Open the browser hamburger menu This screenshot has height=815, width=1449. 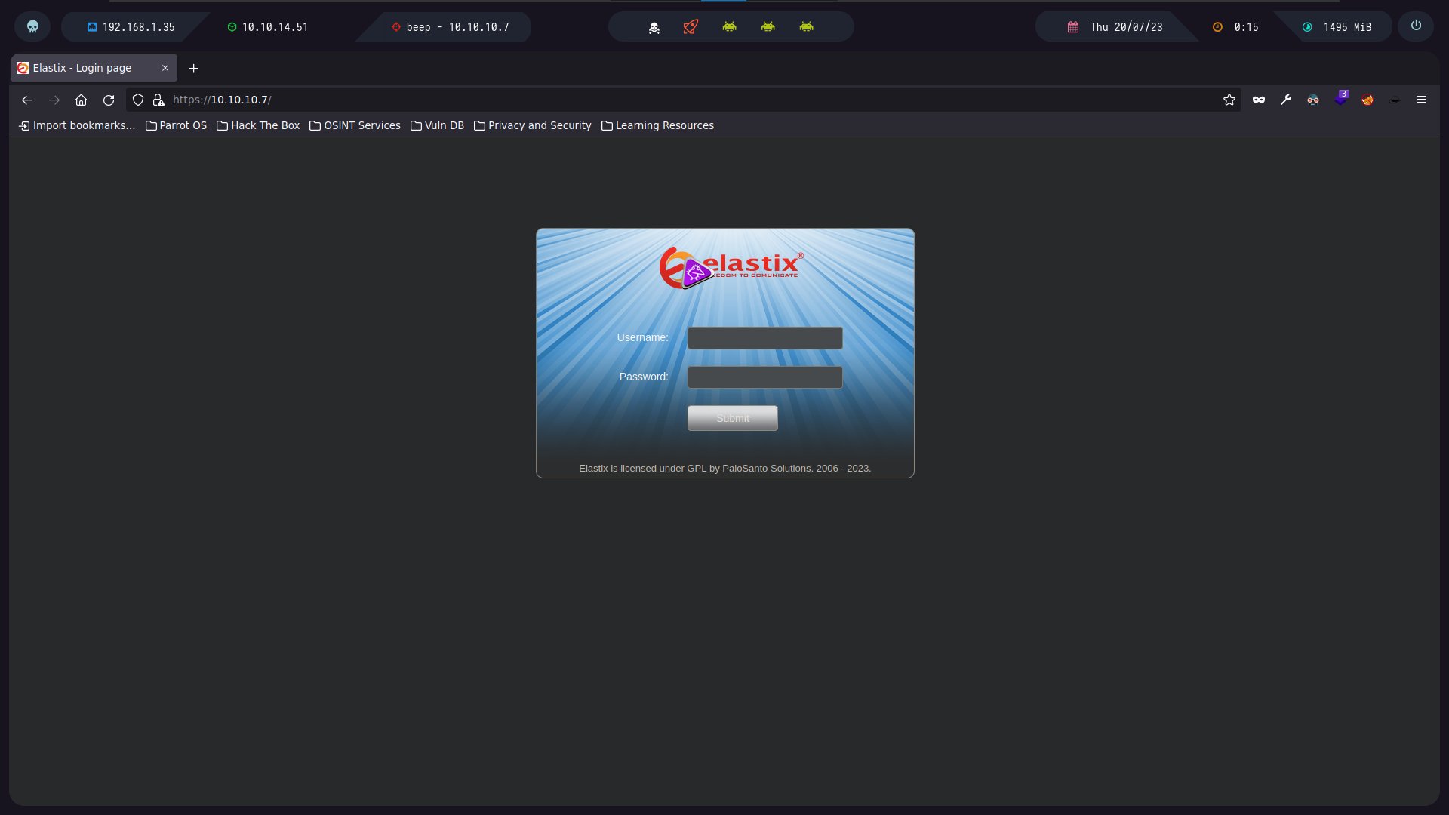point(1422,100)
